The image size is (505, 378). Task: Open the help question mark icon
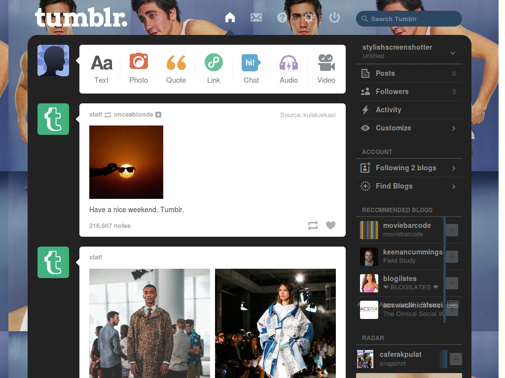point(282,17)
